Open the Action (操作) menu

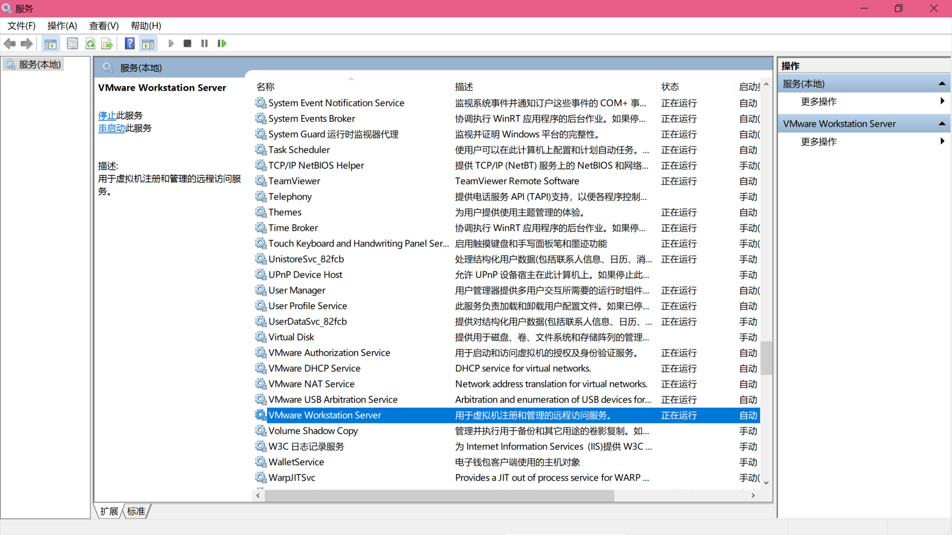62,26
